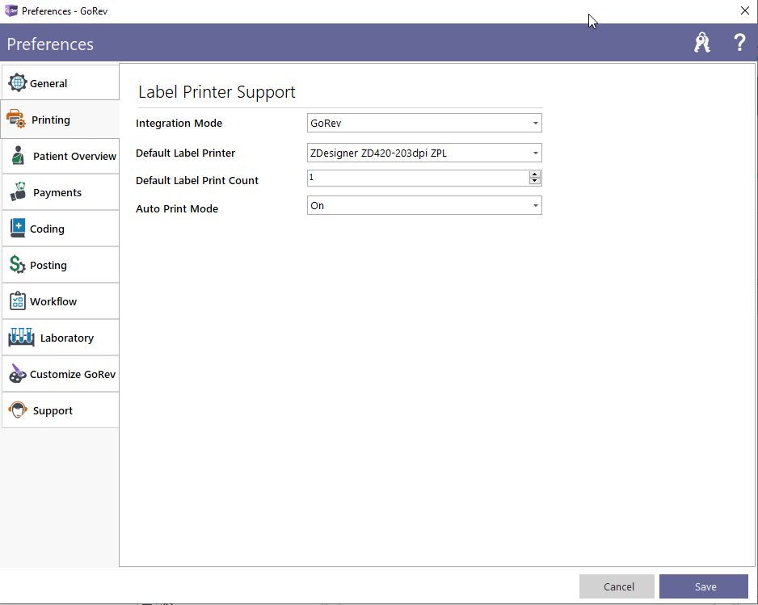Click the Integration Mode label
This screenshot has height=605, width=758.
pyautogui.click(x=179, y=124)
